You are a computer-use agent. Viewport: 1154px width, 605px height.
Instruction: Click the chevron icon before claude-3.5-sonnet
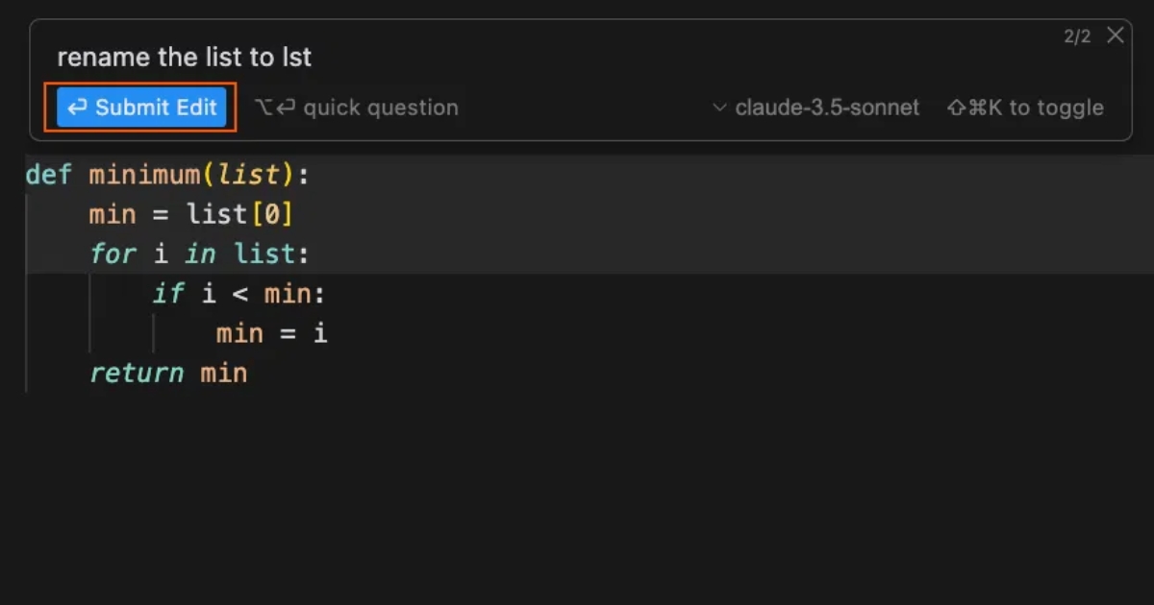click(x=719, y=108)
